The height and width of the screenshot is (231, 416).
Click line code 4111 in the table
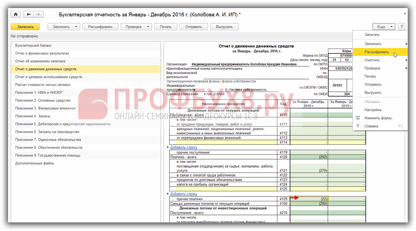[x=283, y=124]
